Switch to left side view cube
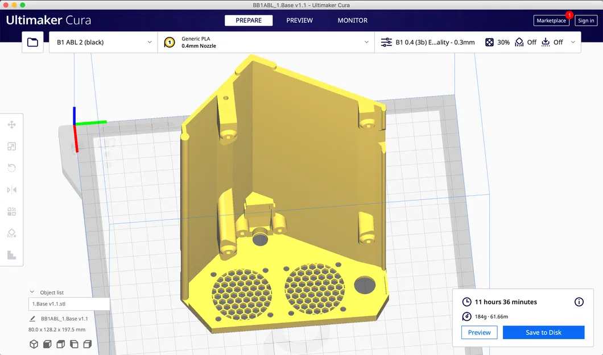The height and width of the screenshot is (355, 603). point(74,344)
